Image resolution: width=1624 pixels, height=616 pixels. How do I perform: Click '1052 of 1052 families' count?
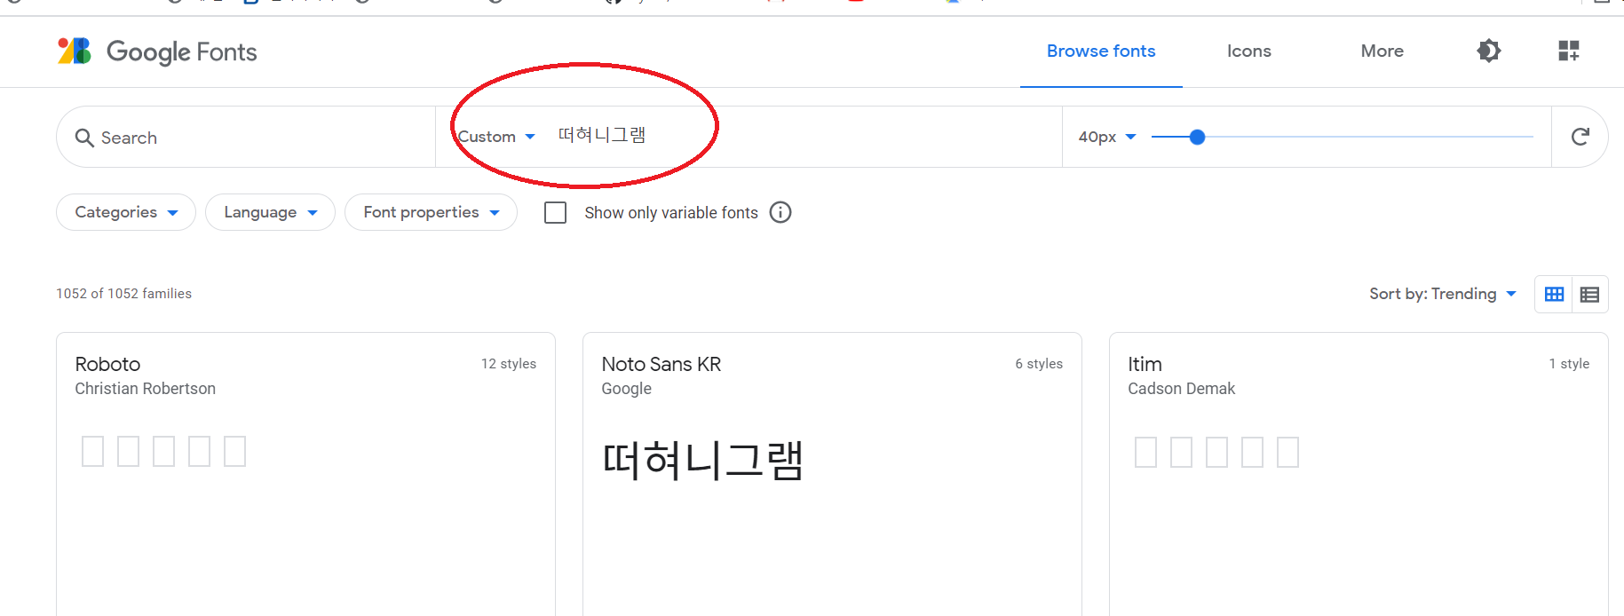123,294
